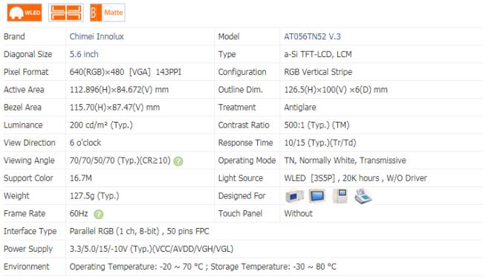Viewport: 483px width, 277px height.
Task: Click the orange panel layout badge icon
Action: 66,13
